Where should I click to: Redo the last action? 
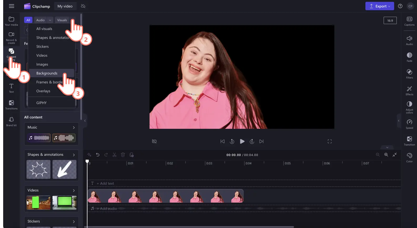click(106, 155)
